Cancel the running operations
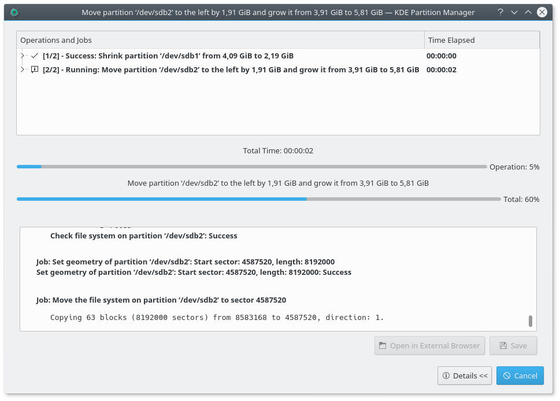Viewport: 560px width, 401px height. click(520, 376)
